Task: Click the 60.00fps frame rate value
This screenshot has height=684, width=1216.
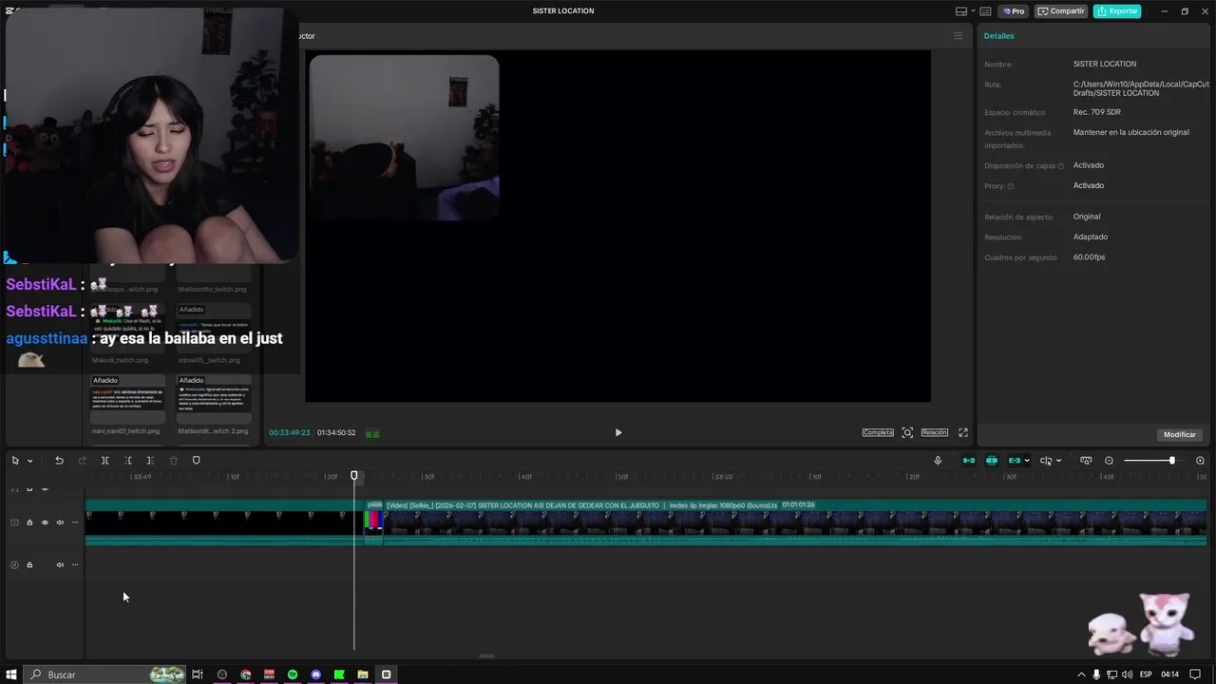Action: tap(1090, 257)
